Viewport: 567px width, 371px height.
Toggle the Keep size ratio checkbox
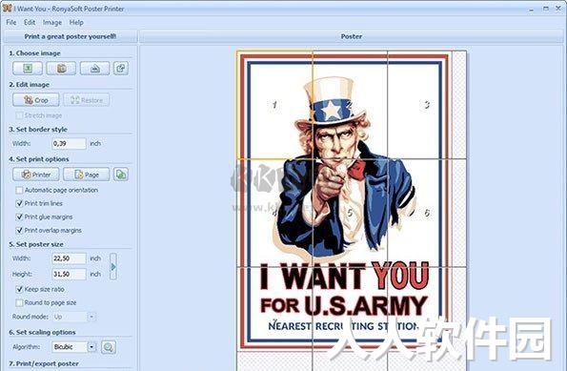19,289
